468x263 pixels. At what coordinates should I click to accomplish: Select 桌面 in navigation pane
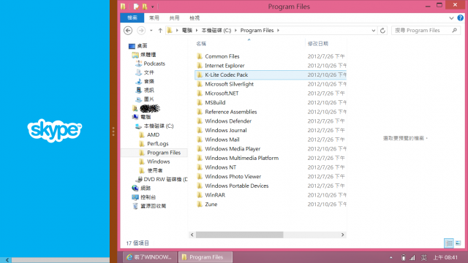(x=138, y=45)
